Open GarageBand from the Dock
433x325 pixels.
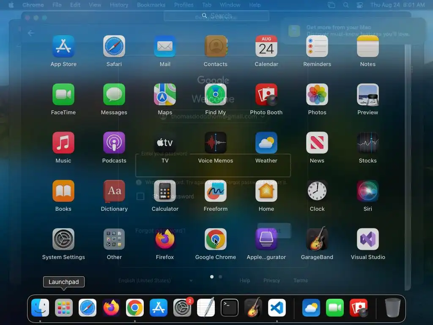[x=253, y=308]
